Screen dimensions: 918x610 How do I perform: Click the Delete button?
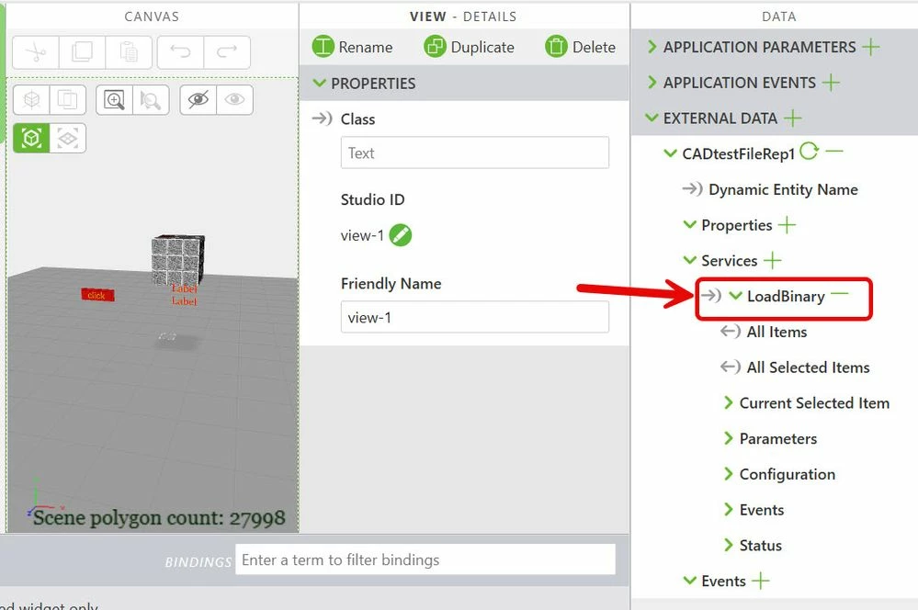point(580,47)
